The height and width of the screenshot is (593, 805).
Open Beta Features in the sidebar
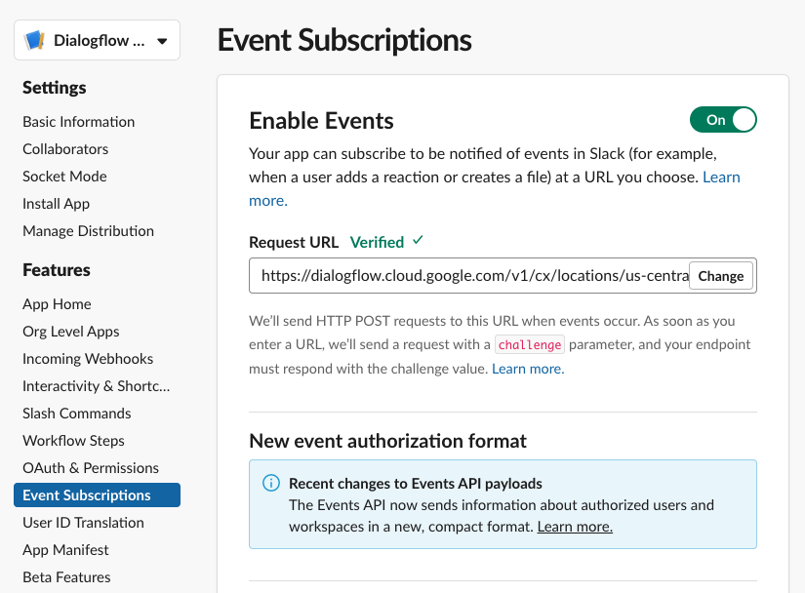point(66,577)
